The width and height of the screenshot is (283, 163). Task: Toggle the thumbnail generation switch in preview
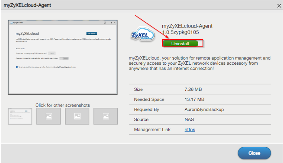pyautogui.click(x=63, y=58)
